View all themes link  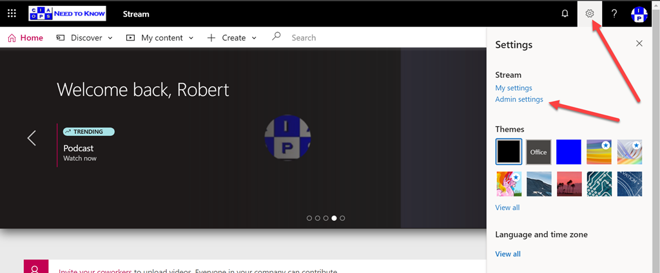point(507,207)
